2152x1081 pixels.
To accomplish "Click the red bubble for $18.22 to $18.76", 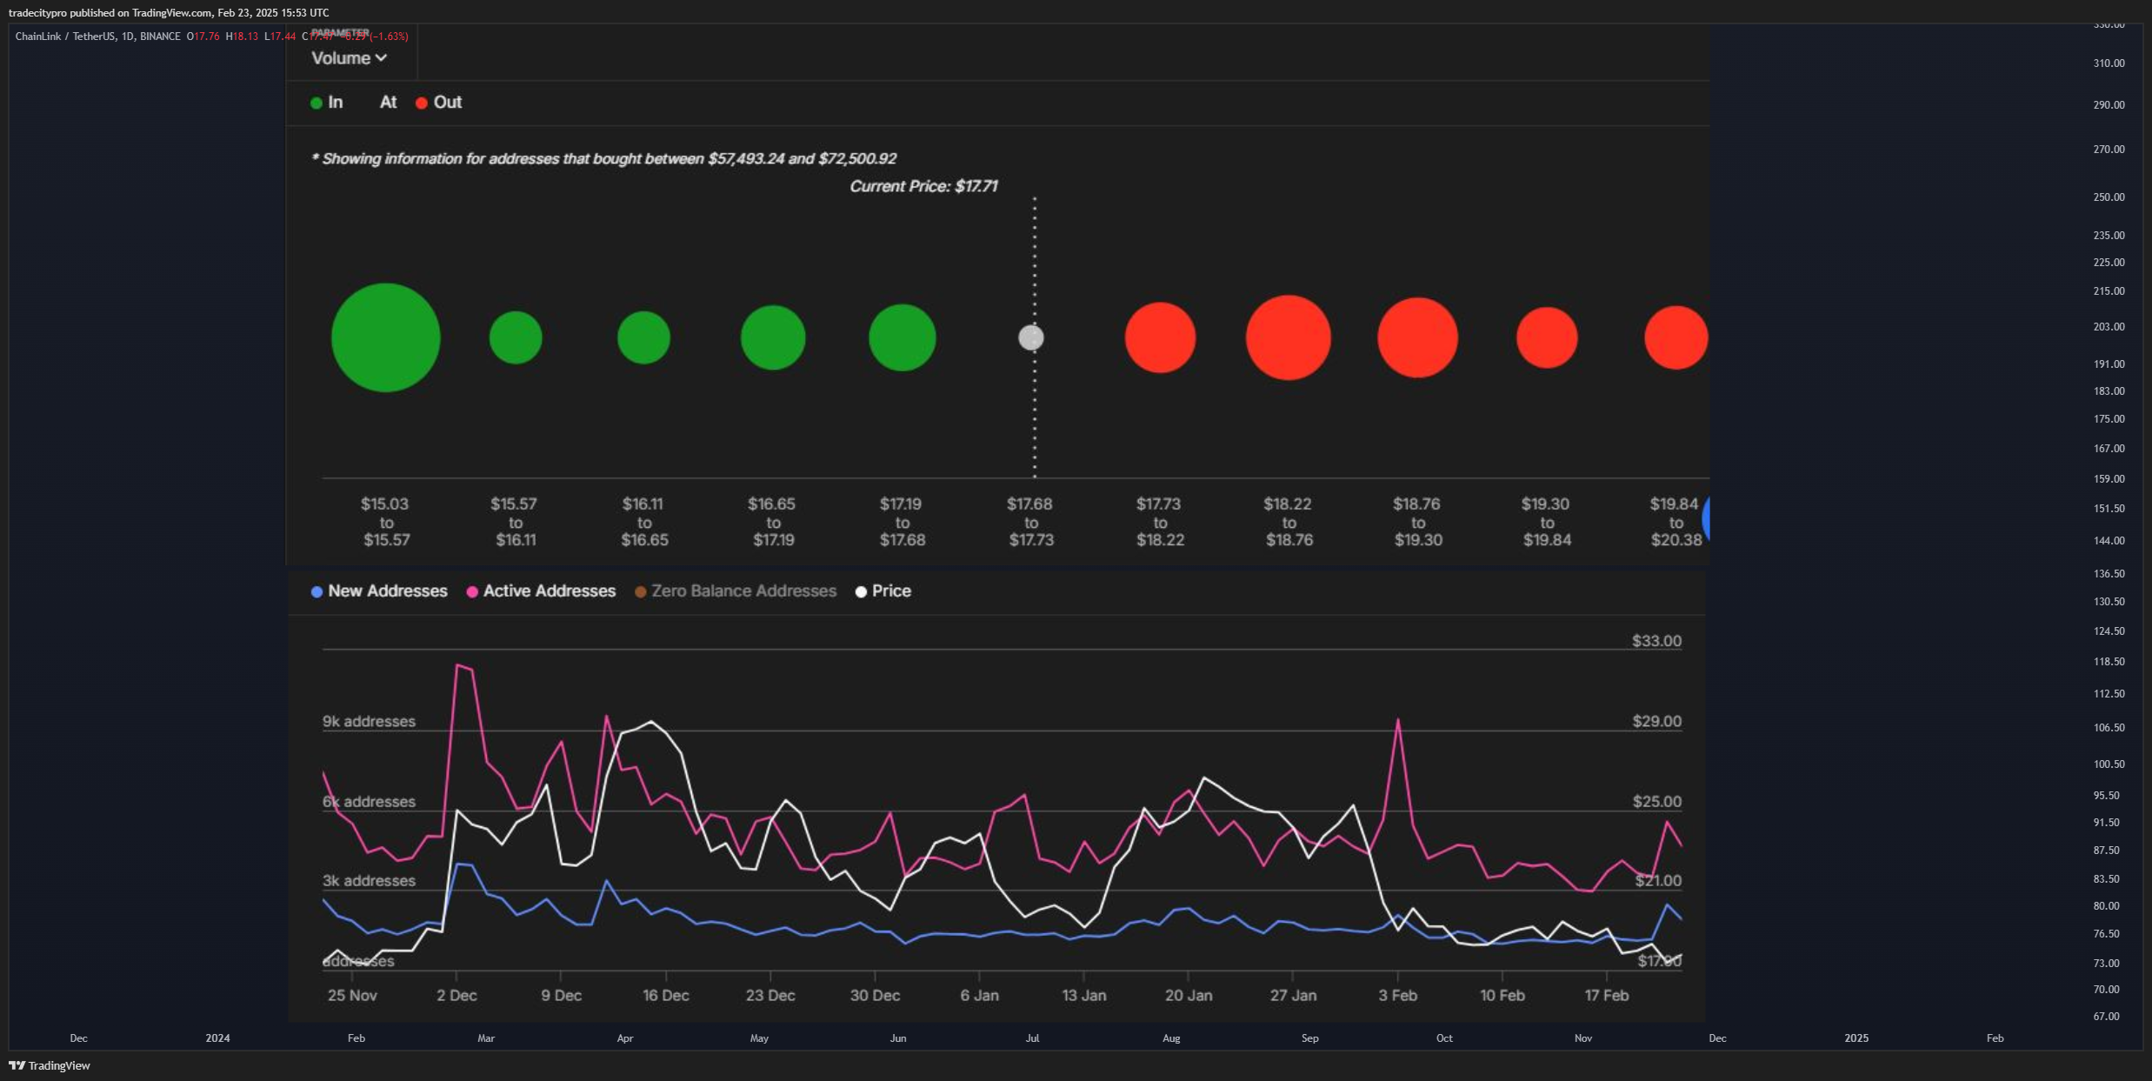I will click(1289, 337).
